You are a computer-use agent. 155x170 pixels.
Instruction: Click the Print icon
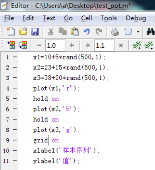pos(115,32)
